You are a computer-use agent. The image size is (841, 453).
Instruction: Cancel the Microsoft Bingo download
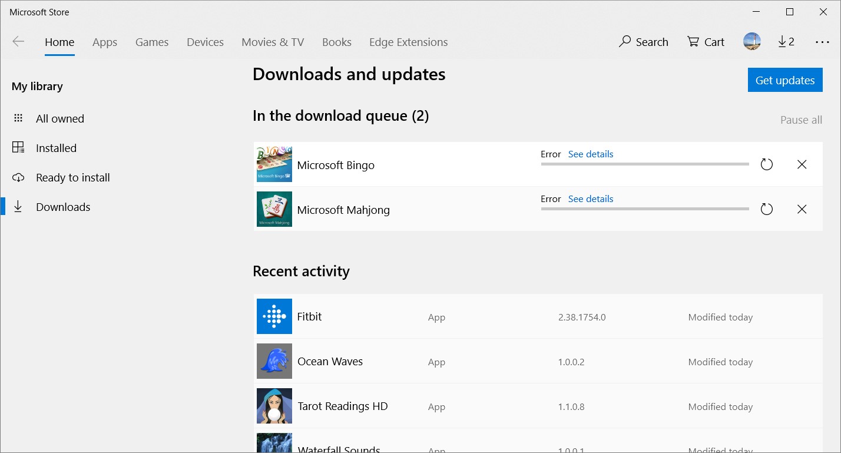(x=802, y=164)
